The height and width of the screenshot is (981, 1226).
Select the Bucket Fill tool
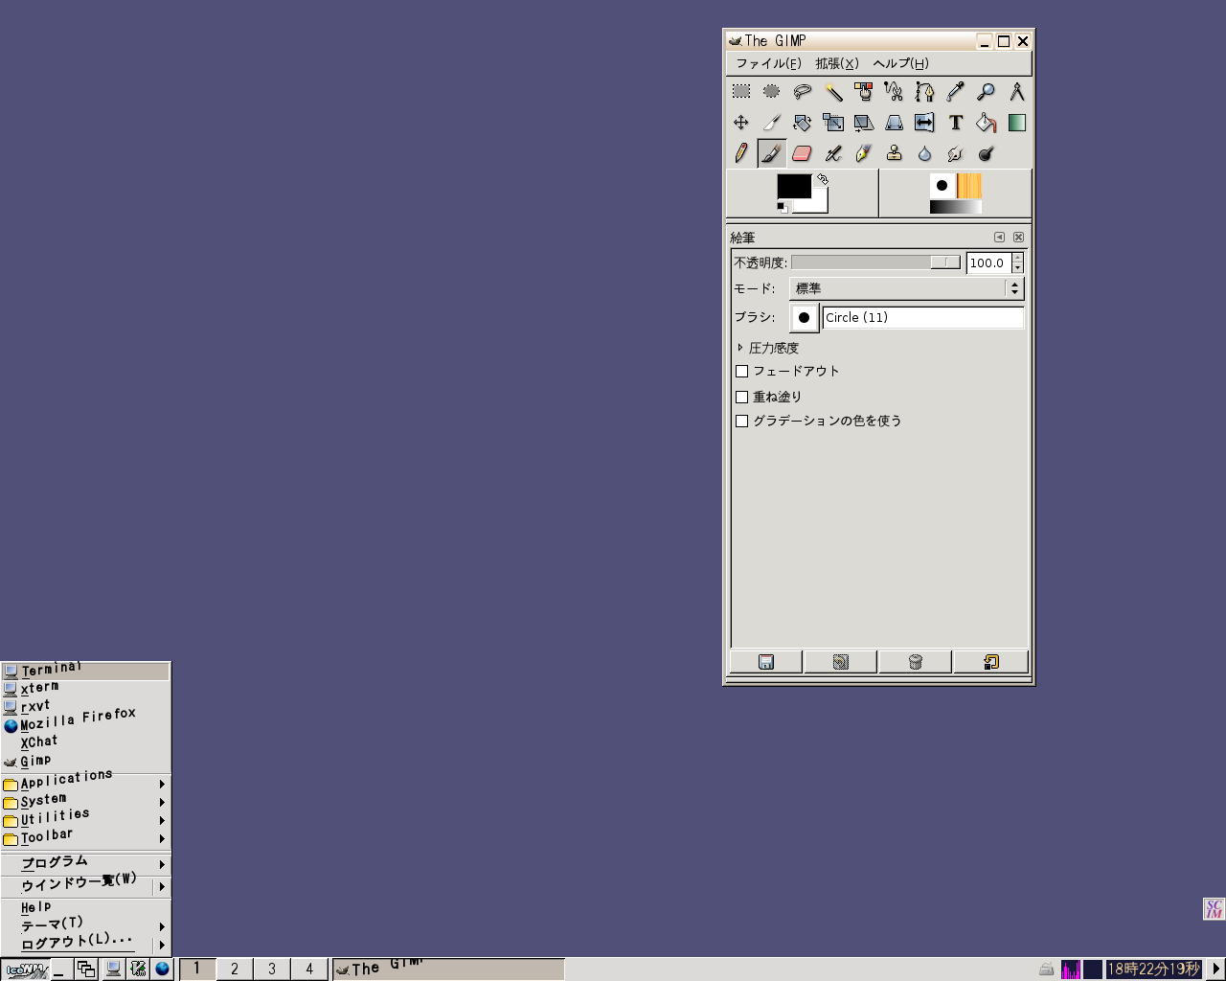click(x=987, y=123)
